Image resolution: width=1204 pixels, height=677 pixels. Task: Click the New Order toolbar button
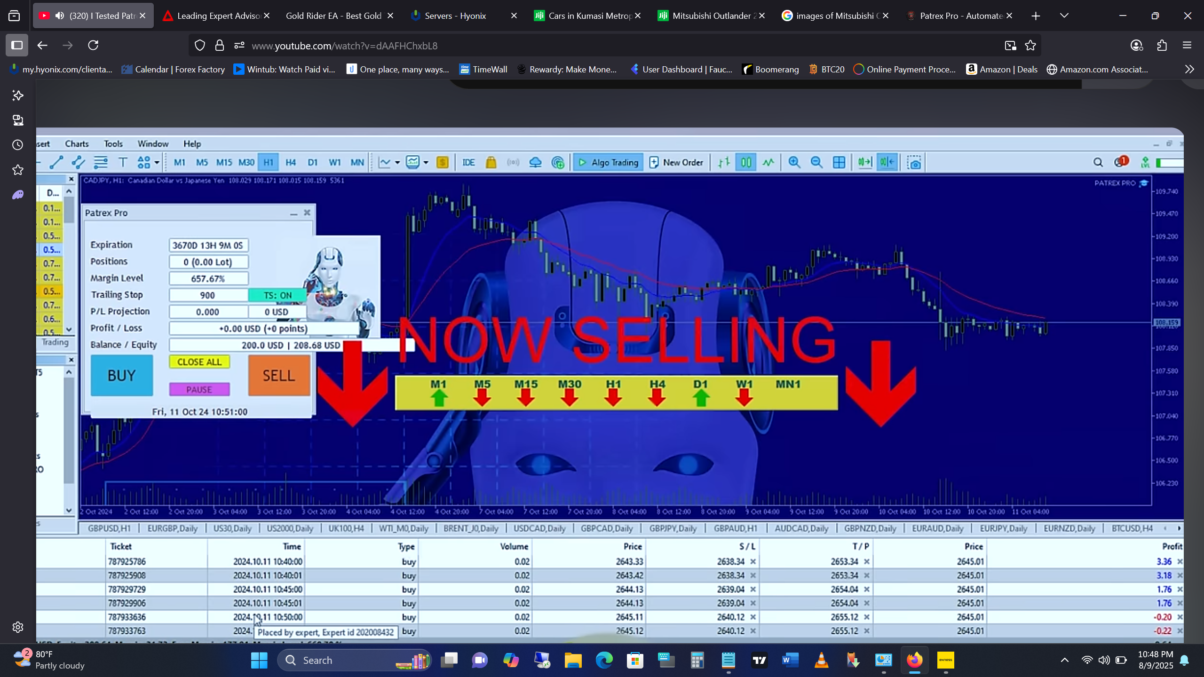tap(676, 163)
